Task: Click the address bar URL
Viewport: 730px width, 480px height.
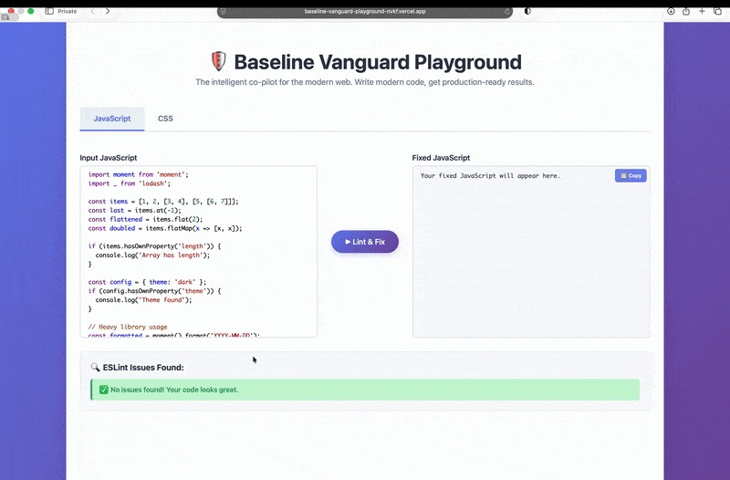Action: pos(365,12)
